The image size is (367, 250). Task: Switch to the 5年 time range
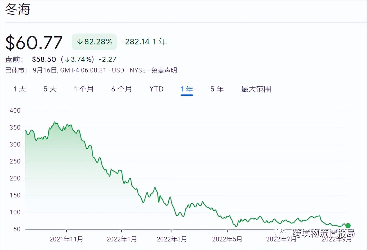pyautogui.click(x=217, y=89)
